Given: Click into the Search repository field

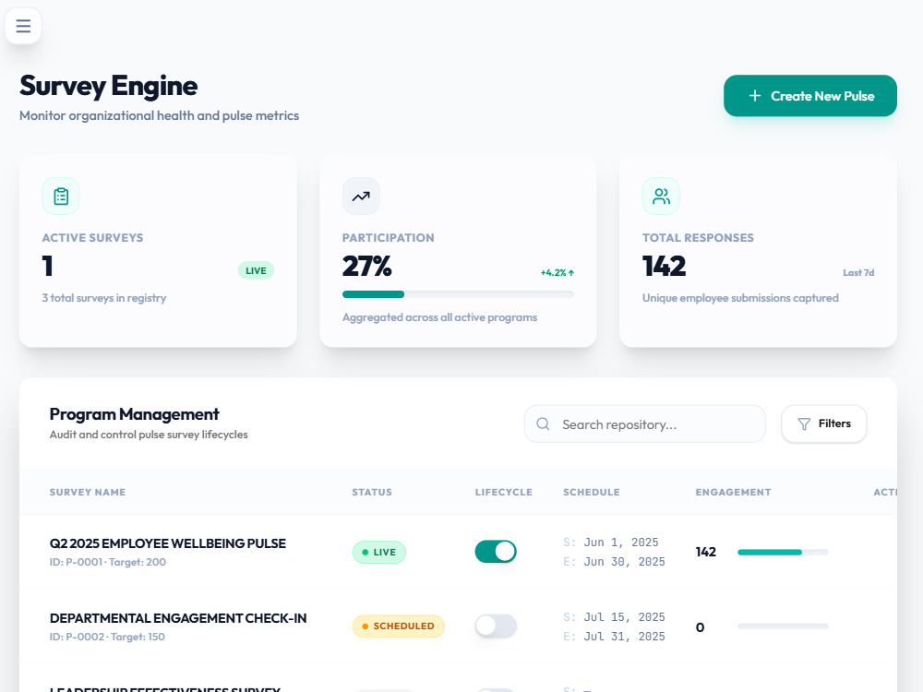Looking at the screenshot, I should 644,424.
